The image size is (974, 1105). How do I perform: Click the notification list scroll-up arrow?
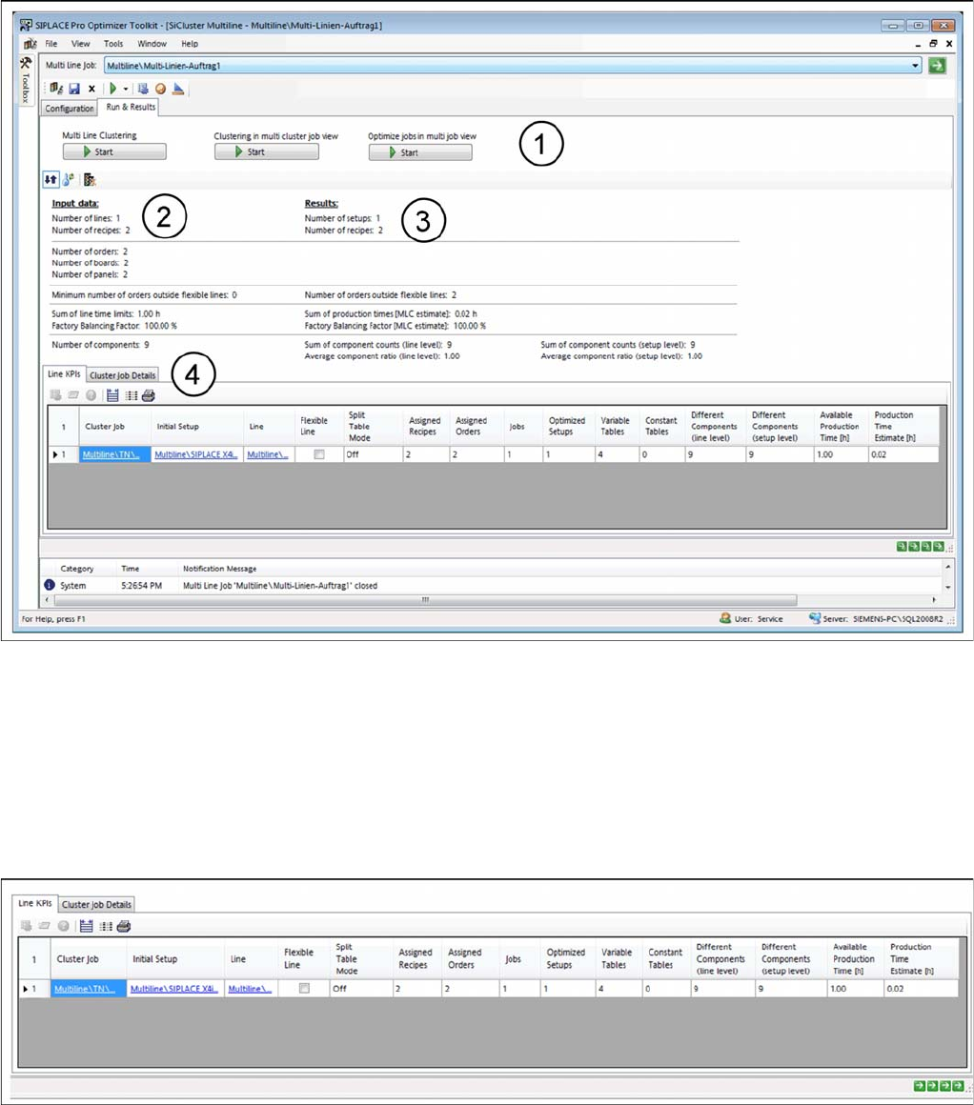[948, 567]
